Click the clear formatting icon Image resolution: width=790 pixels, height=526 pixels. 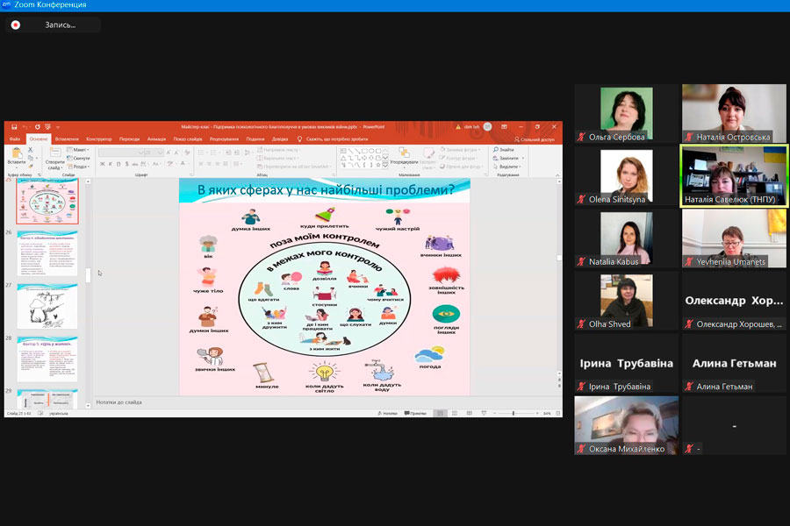click(x=187, y=152)
